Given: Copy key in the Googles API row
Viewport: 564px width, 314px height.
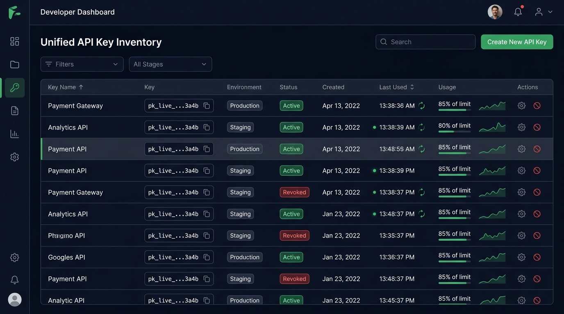Looking at the screenshot, I should click(207, 257).
